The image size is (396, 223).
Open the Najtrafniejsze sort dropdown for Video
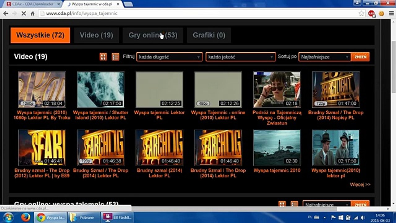coord(325,57)
